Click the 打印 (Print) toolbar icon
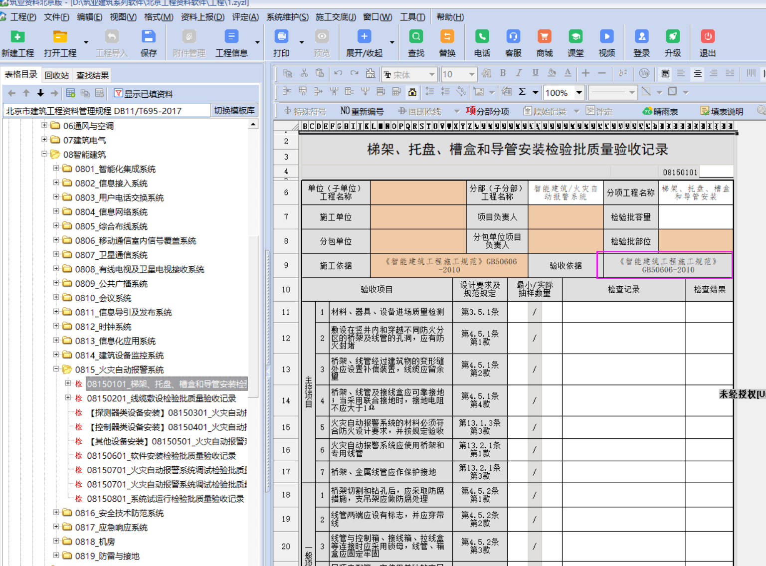Image resolution: width=766 pixels, height=566 pixels. coord(281,37)
